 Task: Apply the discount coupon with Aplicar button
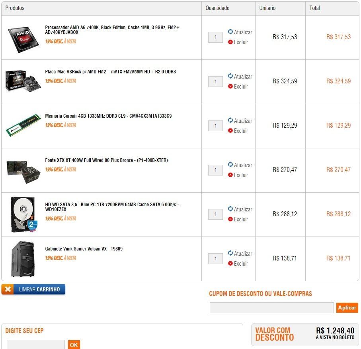(x=347, y=308)
